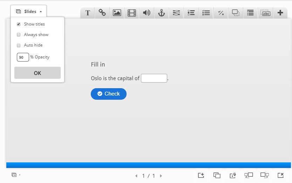Click the opacity percentage field
This screenshot has height=183, width=292.
23,57
